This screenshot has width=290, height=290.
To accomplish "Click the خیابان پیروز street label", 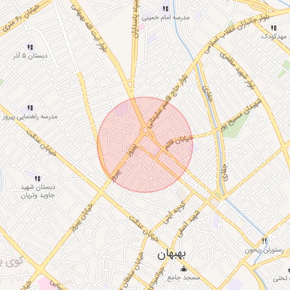I will pos(82,219).
